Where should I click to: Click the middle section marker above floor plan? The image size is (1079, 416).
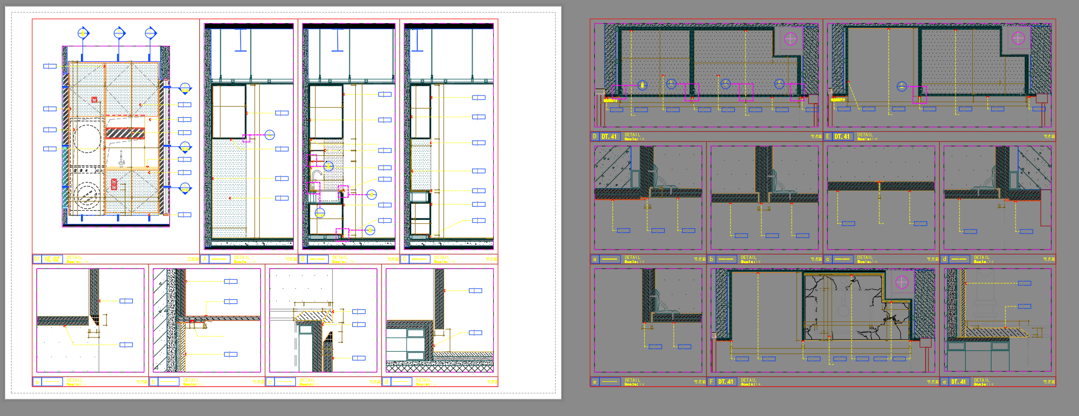point(119,33)
